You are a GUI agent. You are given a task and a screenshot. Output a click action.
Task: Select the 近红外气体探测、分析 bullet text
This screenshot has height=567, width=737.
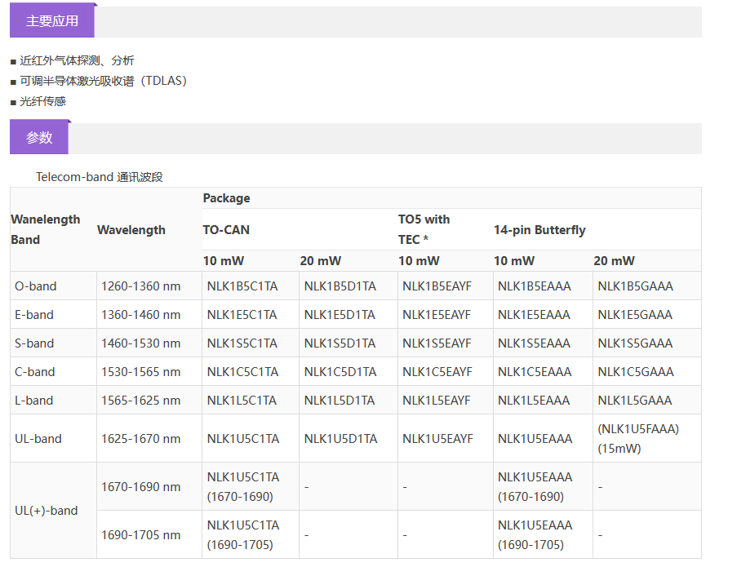coord(77,60)
